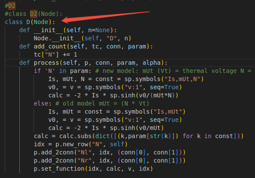Click the D2 in '#class D2(Node)'
The image size is (255, 178).
pyautogui.click(x=34, y=14)
